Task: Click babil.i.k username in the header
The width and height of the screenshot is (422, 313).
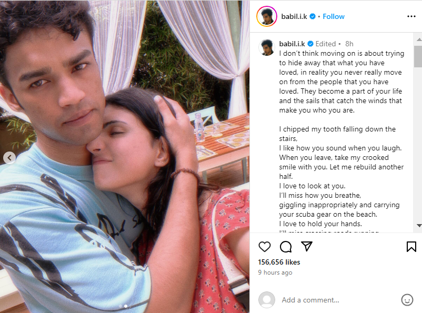Action: click(294, 16)
